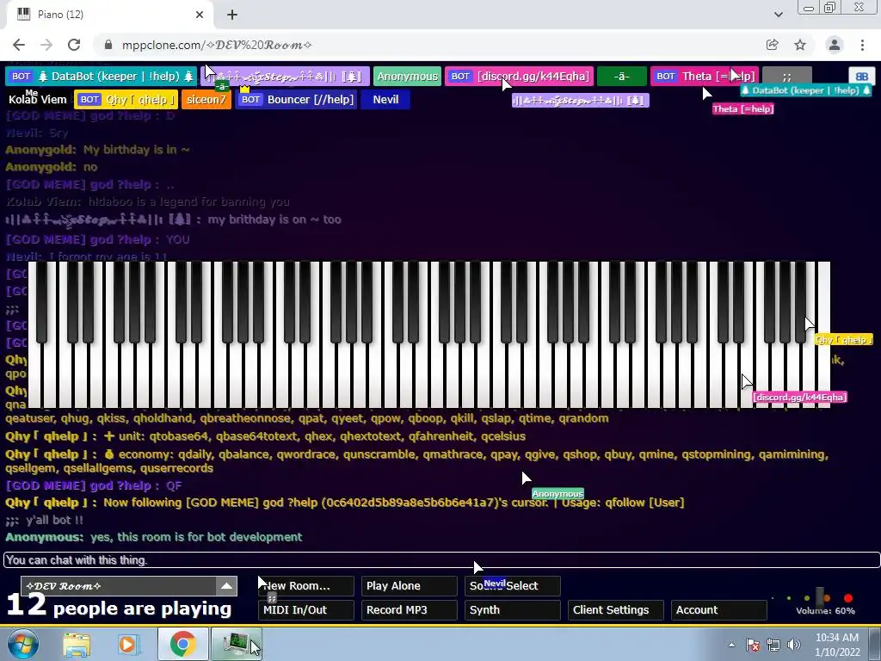The image size is (881, 661).
Task: Click the crown icon above Bouncer
Action: pos(244,89)
